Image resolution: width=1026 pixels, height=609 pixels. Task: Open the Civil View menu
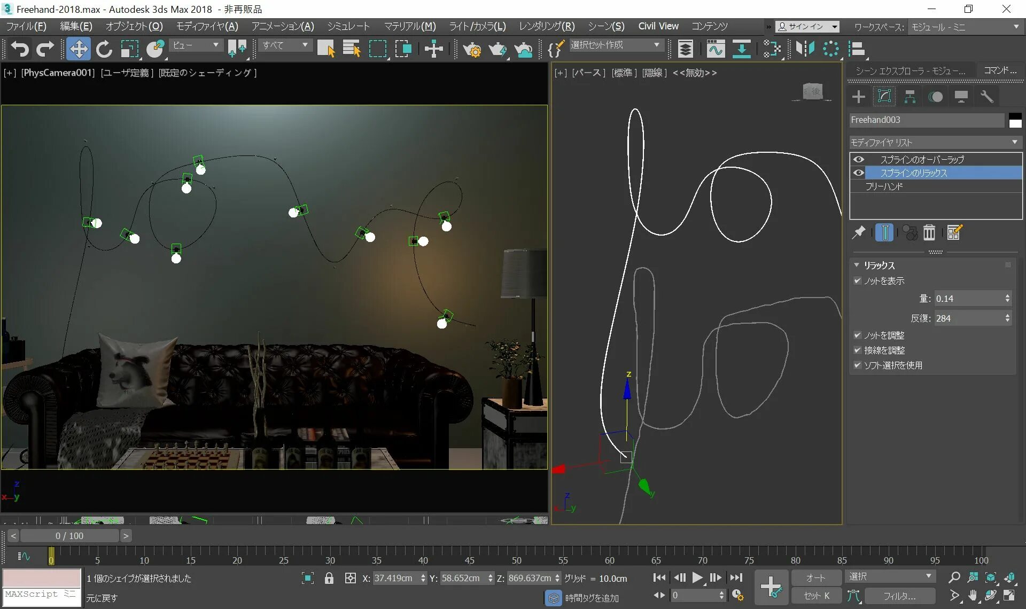(x=658, y=26)
